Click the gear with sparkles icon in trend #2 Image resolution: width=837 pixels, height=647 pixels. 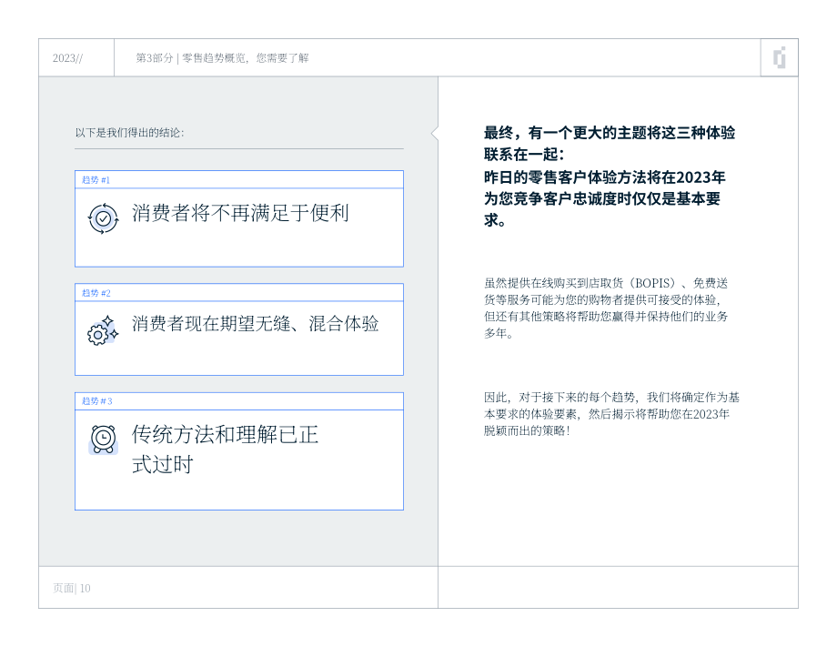click(x=103, y=330)
